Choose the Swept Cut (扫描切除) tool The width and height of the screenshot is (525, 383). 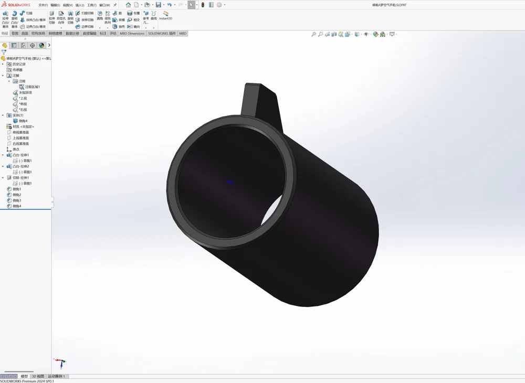click(x=85, y=13)
